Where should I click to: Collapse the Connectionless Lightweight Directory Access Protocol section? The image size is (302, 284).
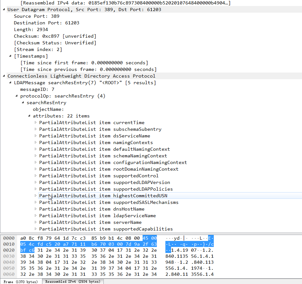tap(3, 76)
